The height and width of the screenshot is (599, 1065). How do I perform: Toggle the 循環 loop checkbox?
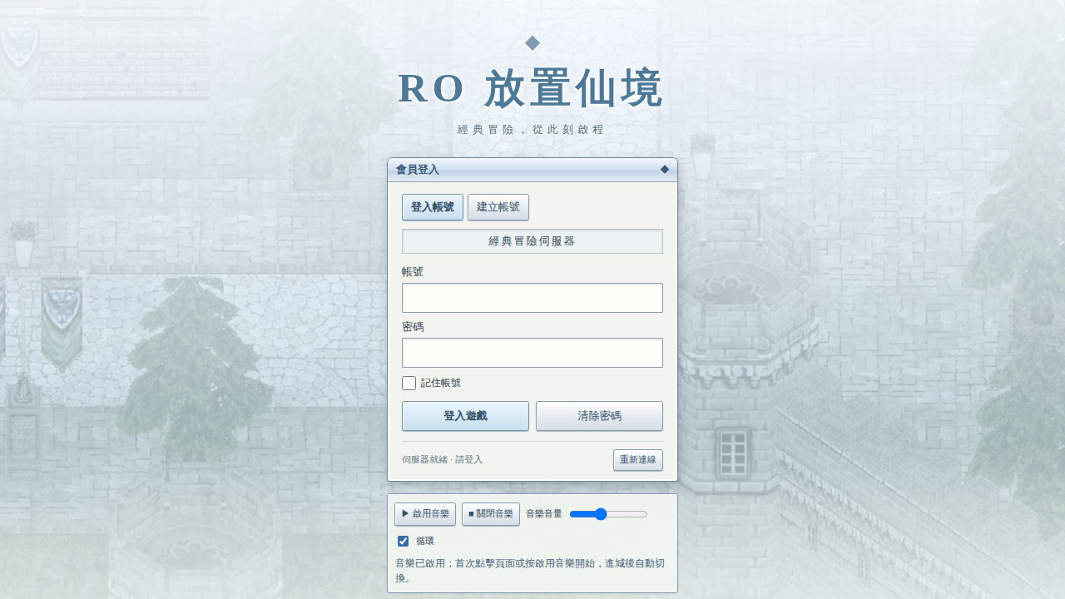(x=404, y=541)
